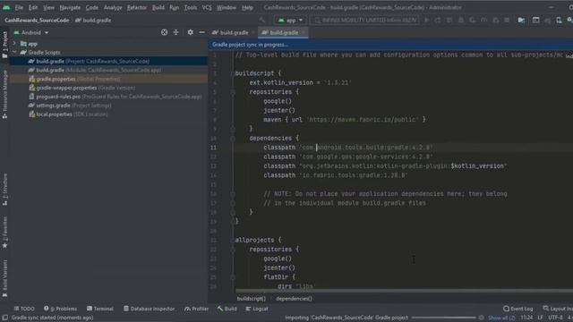573x322 pixels.
Task: Toggle the Build Variants side tab
Action: 4,278
